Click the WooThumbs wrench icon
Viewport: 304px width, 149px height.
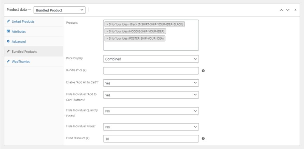pyautogui.click(x=8, y=61)
